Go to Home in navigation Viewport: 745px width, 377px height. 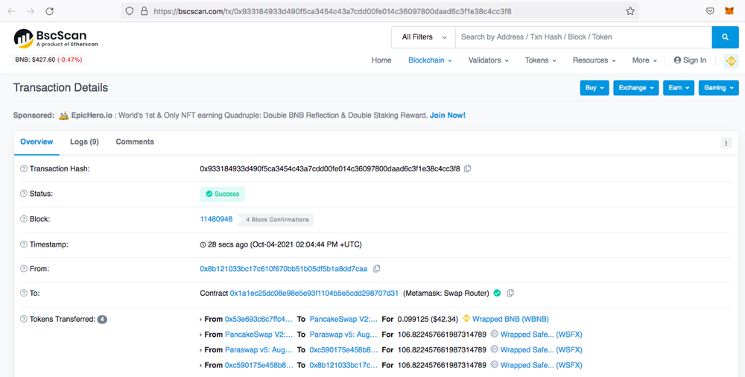pyautogui.click(x=381, y=60)
